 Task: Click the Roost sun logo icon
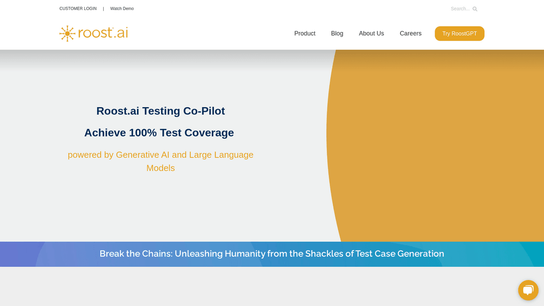(67, 33)
